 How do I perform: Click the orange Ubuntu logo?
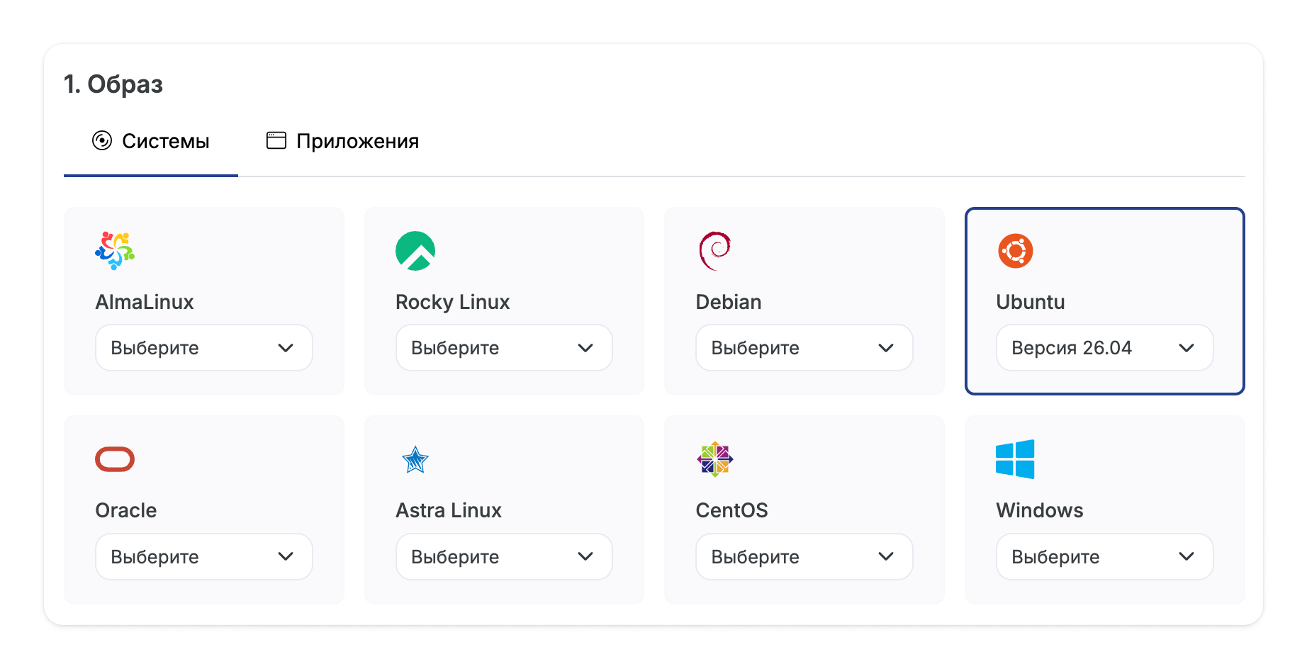pyautogui.click(x=1016, y=251)
